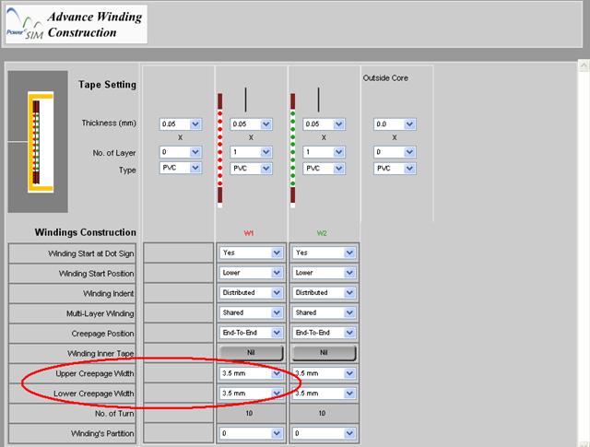Expand W1 Winding Start at Dot Sign dropdown
The width and height of the screenshot is (590, 447).
(x=251, y=253)
